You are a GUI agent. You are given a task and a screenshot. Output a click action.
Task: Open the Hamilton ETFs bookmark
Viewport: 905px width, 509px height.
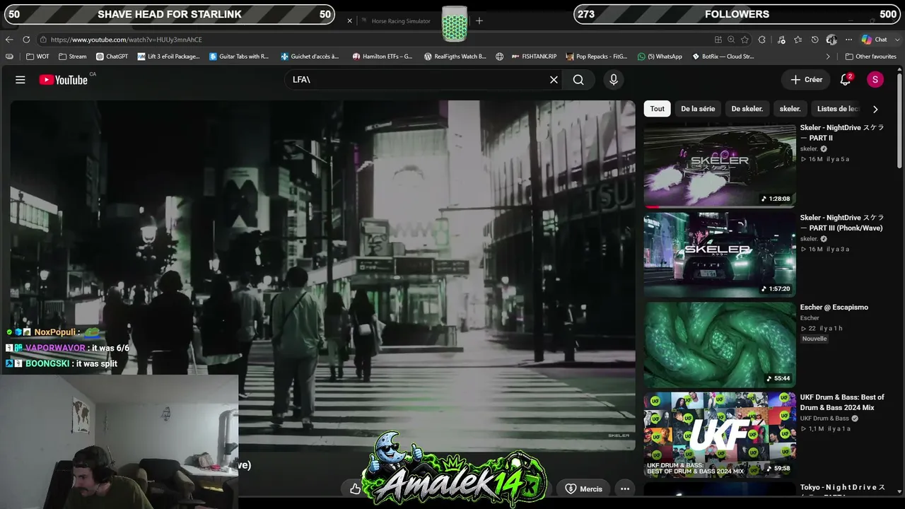(x=383, y=57)
